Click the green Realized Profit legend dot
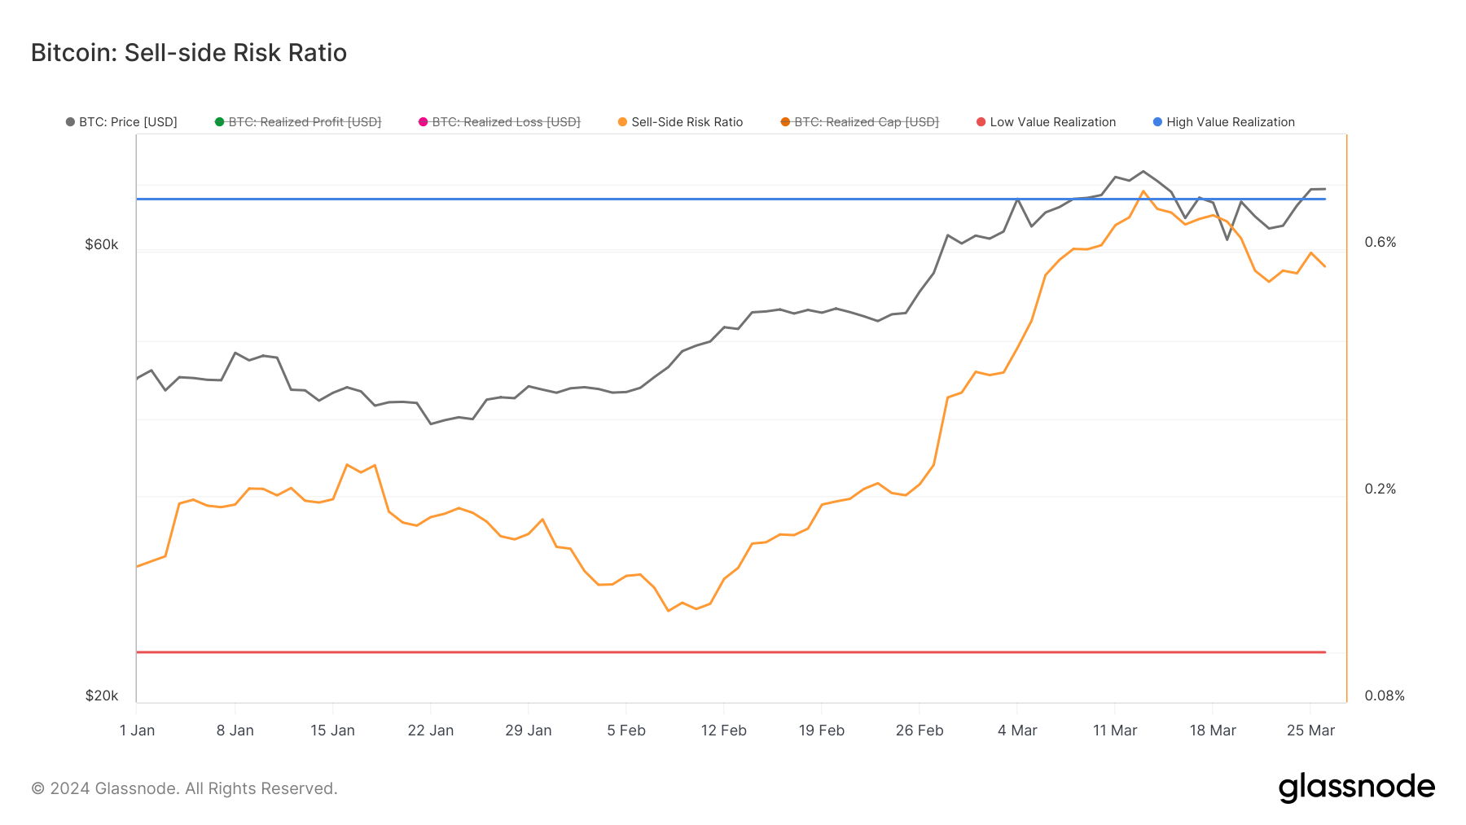Image resolution: width=1466 pixels, height=825 pixels. point(218,121)
